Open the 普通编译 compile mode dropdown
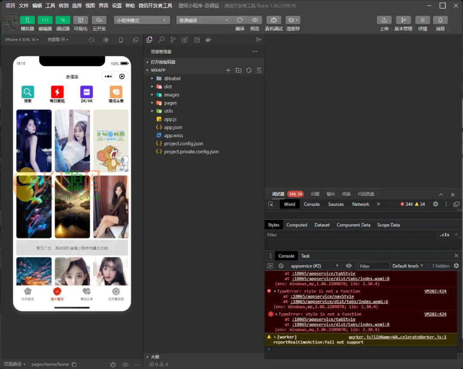This screenshot has height=369, width=463. coord(203,20)
